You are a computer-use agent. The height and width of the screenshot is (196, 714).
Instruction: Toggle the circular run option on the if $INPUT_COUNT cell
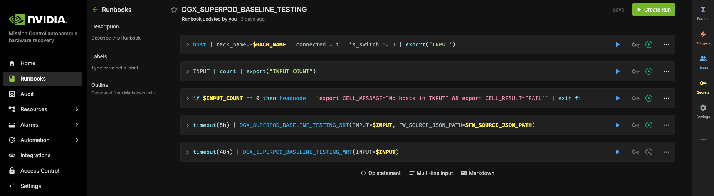(649, 98)
